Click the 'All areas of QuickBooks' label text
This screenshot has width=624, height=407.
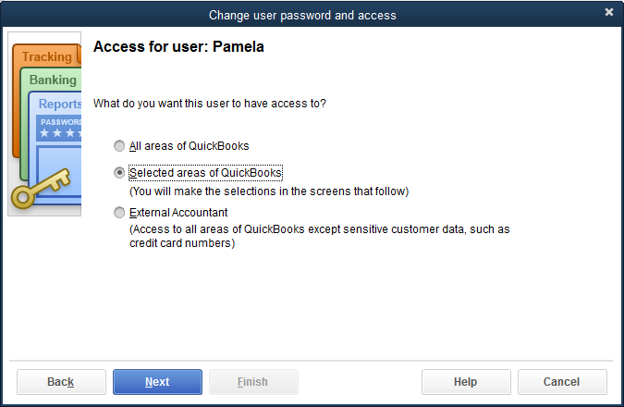click(189, 146)
